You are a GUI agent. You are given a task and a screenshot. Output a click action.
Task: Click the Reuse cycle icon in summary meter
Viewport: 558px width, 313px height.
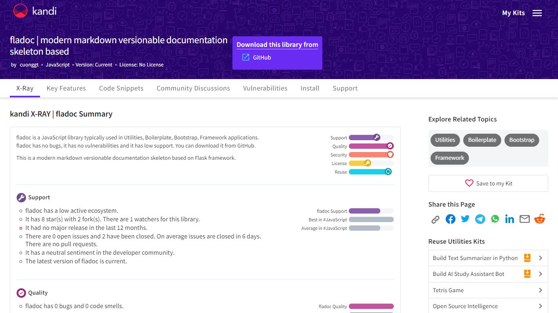pos(388,172)
